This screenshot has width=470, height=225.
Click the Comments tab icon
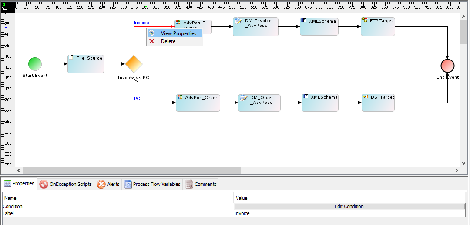tap(189, 184)
